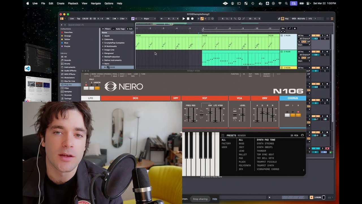Click the lock envelopes icon
362x204 pixels.
coord(295,28)
